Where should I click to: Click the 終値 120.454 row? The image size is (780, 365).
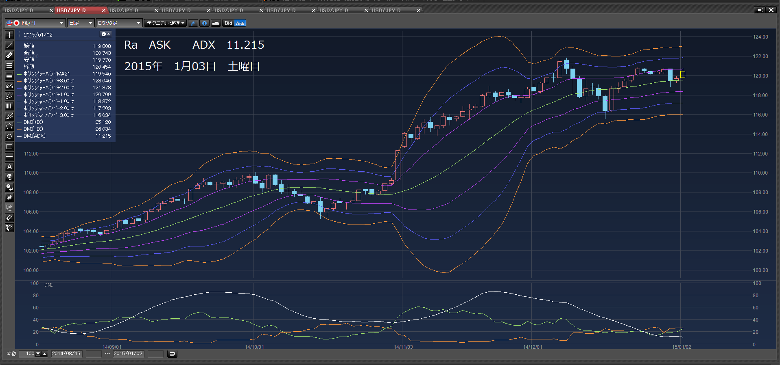pyautogui.click(x=67, y=67)
